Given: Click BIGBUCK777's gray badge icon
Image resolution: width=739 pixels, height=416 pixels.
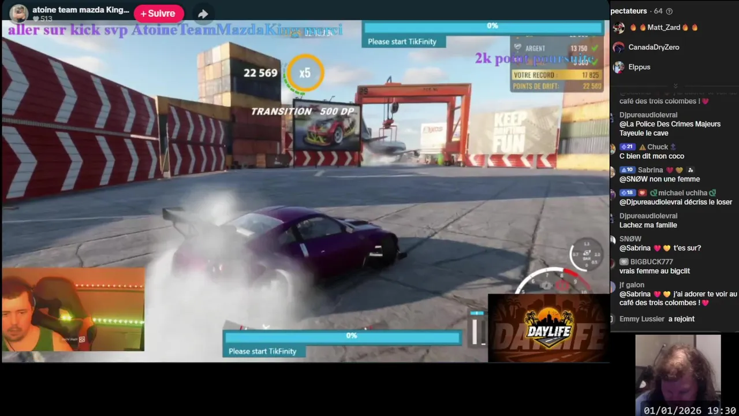Looking at the screenshot, I should pyautogui.click(x=624, y=262).
